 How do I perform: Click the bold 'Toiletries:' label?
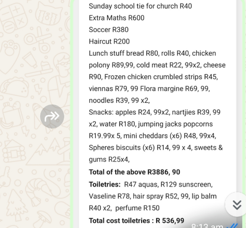coord(105,184)
